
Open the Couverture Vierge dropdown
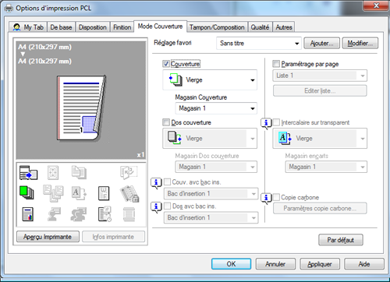click(x=210, y=80)
